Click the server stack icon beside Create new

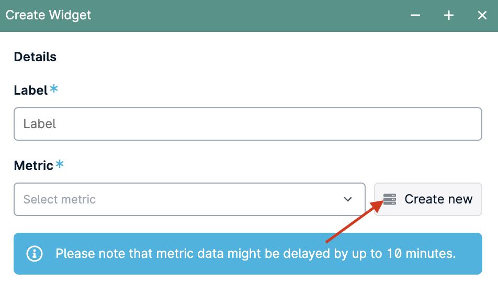389,199
